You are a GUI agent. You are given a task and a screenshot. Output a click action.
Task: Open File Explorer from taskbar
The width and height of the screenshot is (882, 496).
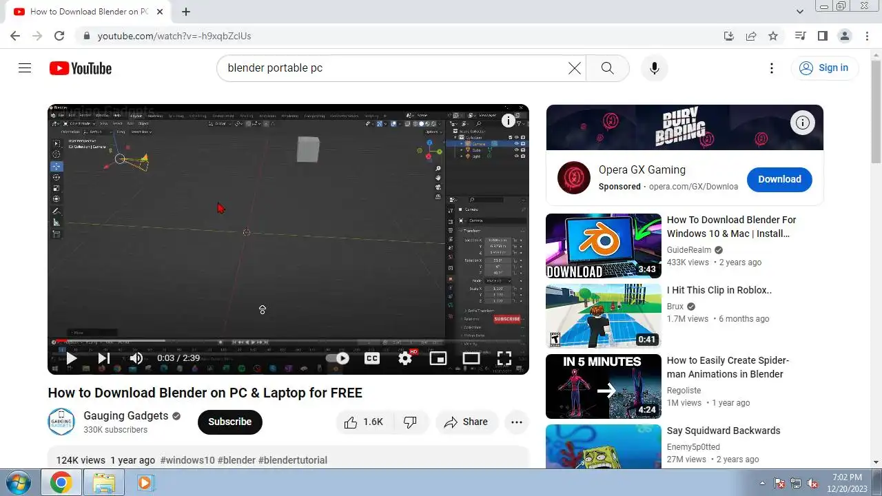[x=103, y=483]
